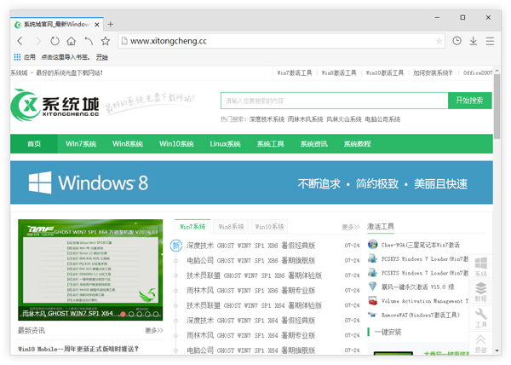This screenshot has width=511, height=365.
Task: Click the 新 badge icon beside first list item
Action: coord(176,246)
